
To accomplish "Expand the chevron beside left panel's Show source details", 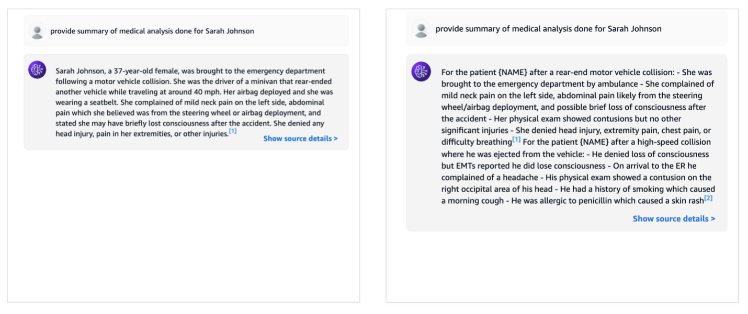I will click(x=336, y=138).
